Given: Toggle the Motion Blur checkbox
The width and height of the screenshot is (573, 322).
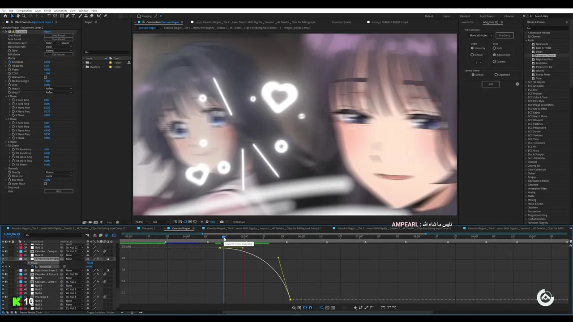Looking at the screenshot, I should 45,77.
